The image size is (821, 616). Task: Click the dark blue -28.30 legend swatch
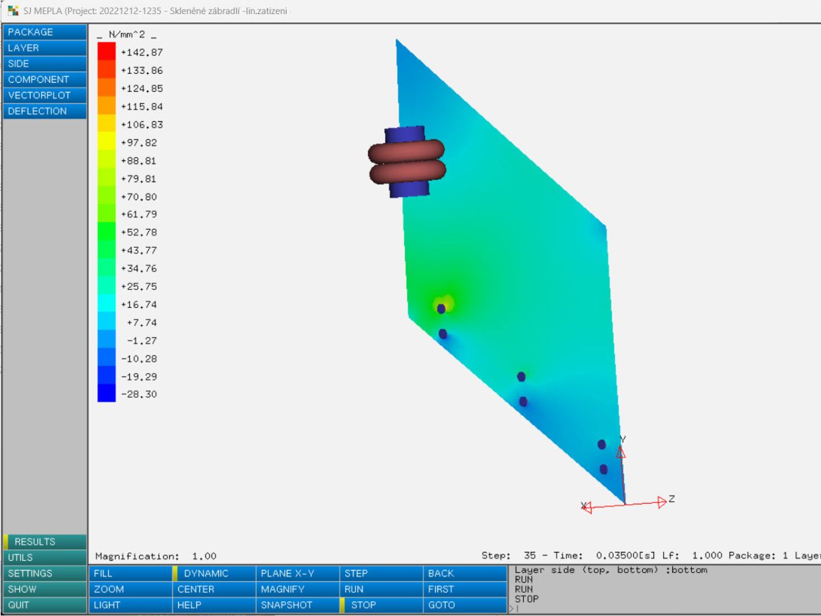(106, 394)
